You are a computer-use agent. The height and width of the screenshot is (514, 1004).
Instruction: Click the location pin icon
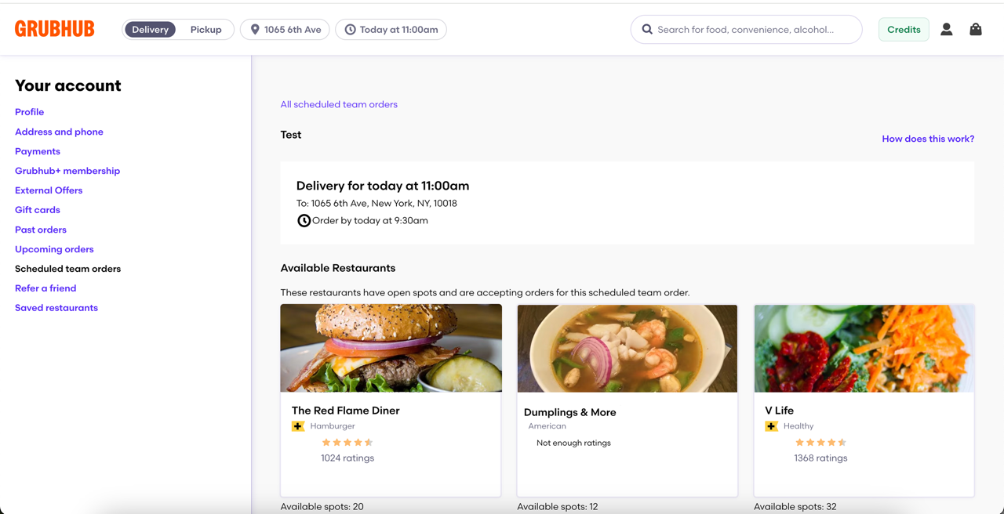[x=255, y=30]
